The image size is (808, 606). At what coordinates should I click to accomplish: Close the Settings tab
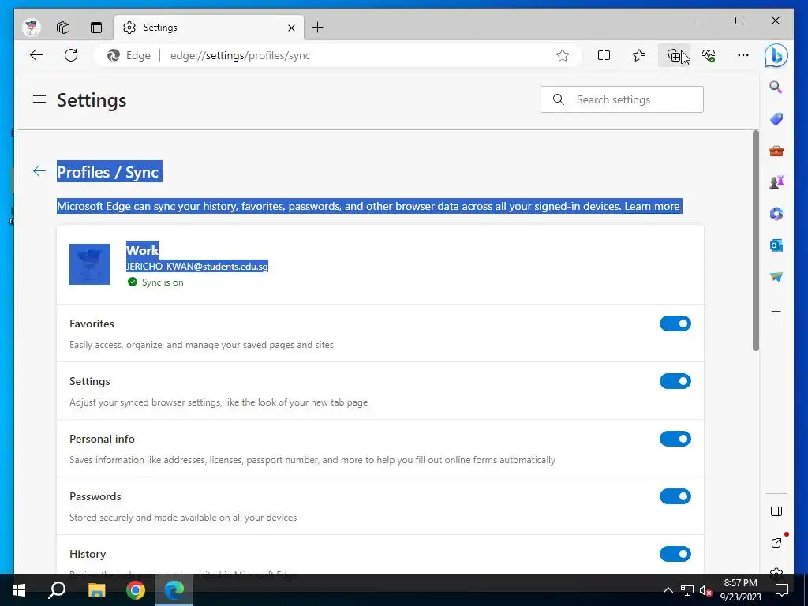pos(291,28)
